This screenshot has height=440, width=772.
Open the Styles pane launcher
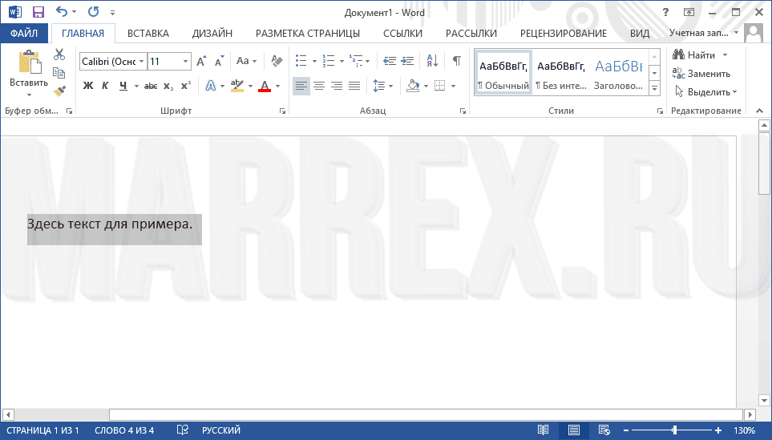(660, 111)
